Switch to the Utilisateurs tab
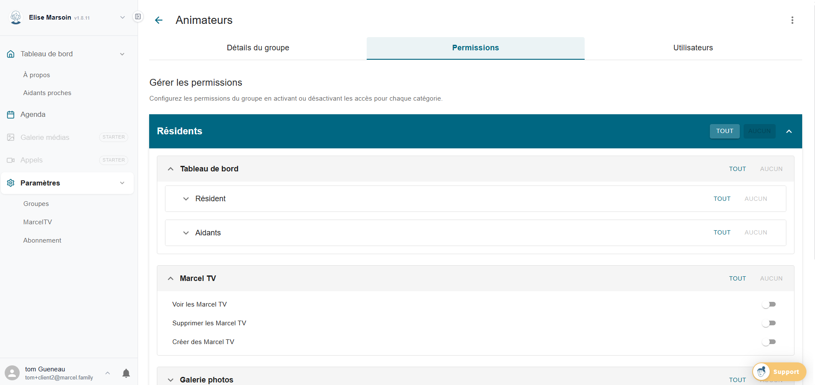Image resolution: width=815 pixels, height=385 pixels. pos(693,48)
